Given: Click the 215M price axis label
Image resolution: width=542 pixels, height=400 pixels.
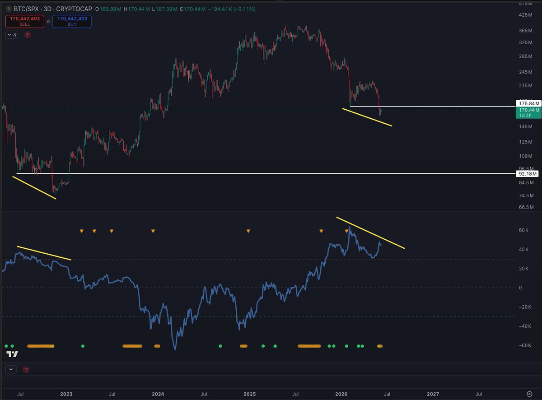Looking at the screenshot, I should coord(527,86).
